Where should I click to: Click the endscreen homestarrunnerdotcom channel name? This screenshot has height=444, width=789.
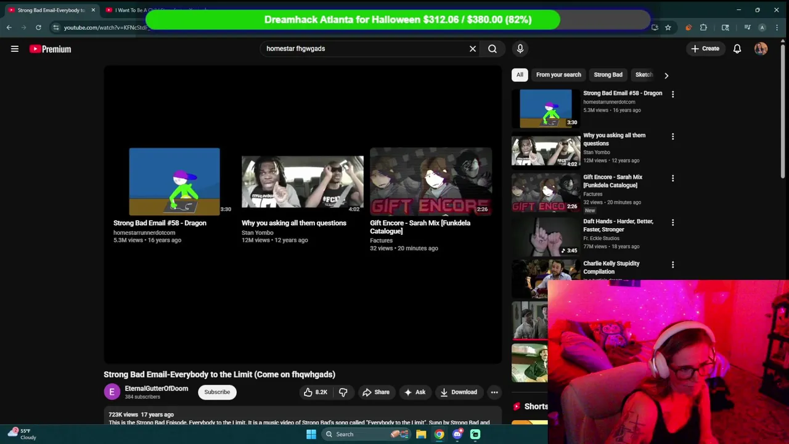pos(144,232)
